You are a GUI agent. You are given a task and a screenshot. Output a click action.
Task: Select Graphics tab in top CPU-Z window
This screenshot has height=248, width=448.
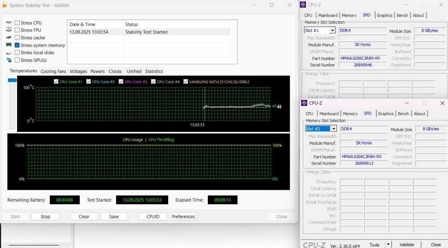tap(384, 15)
